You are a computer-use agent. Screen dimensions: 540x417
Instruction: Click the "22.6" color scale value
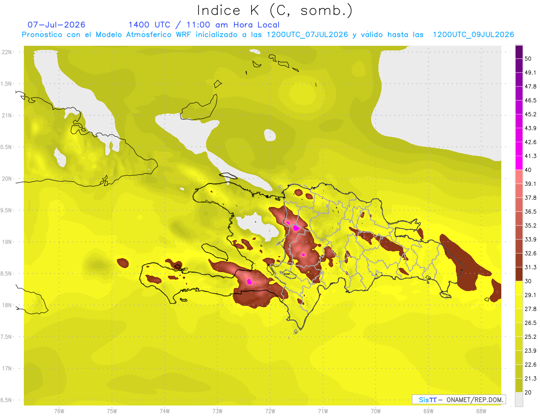pos(531,365)
